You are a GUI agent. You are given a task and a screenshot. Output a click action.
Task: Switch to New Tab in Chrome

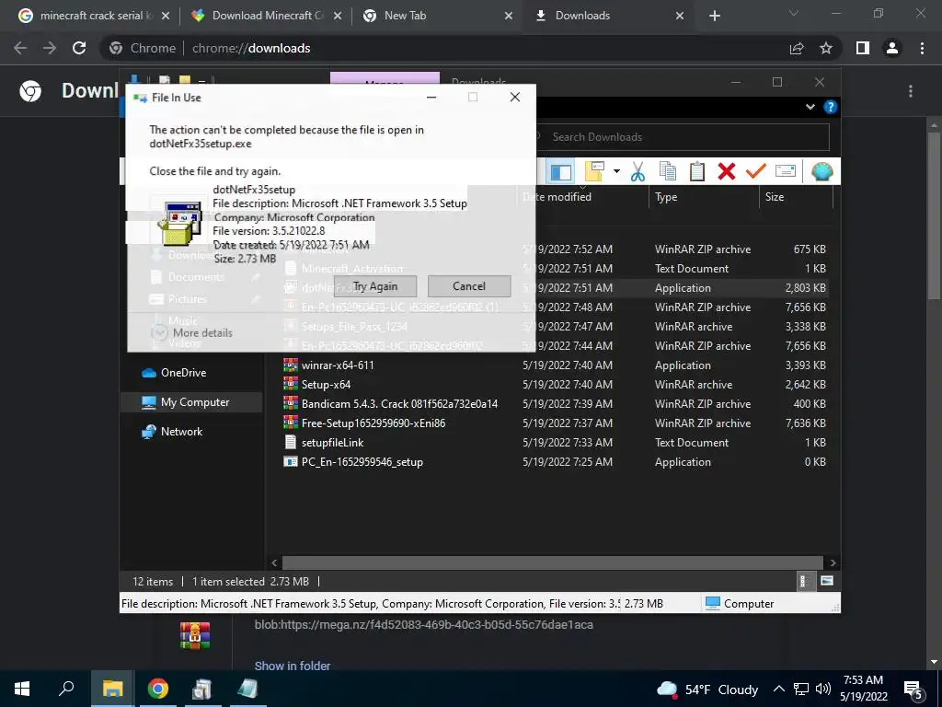tap(435, 16)
